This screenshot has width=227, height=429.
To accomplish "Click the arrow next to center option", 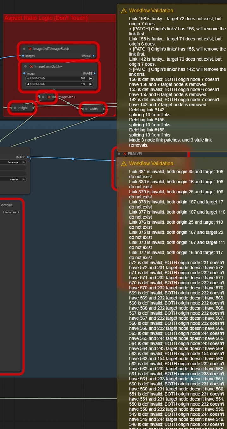I will 24,179.
